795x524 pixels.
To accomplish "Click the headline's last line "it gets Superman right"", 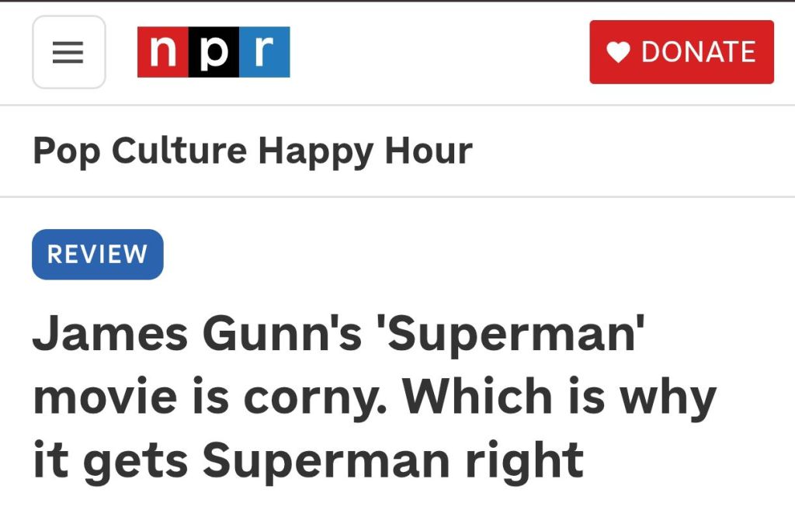I will coord(307,459).
